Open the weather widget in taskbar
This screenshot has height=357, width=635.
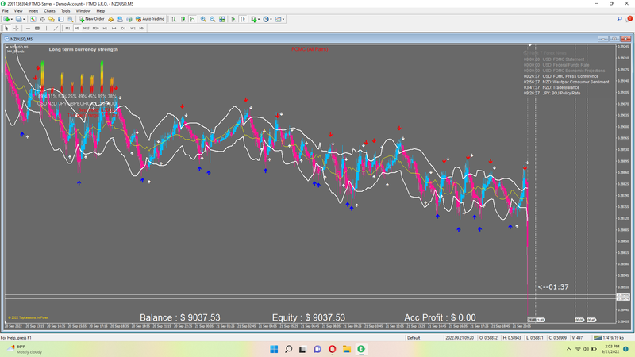coord(20,349)
